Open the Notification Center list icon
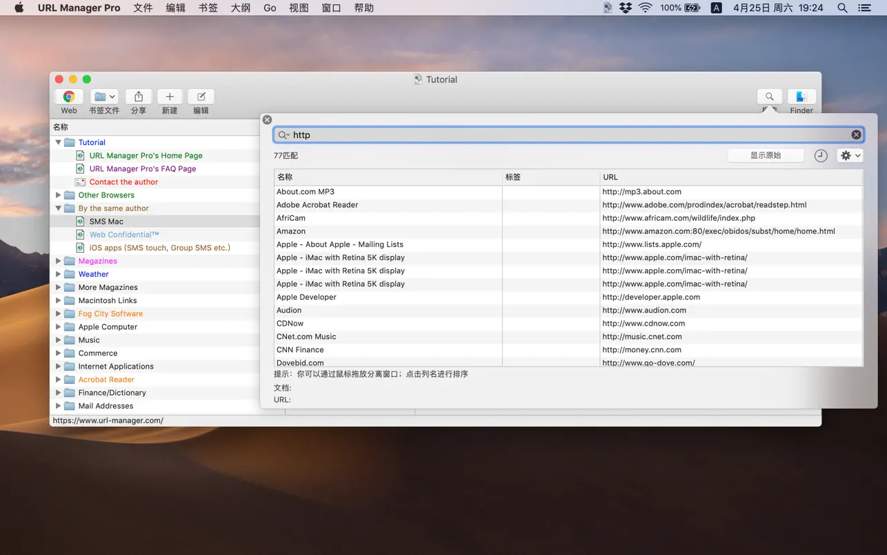This screenshot has height=555, width=887. [x=864, y=8]
